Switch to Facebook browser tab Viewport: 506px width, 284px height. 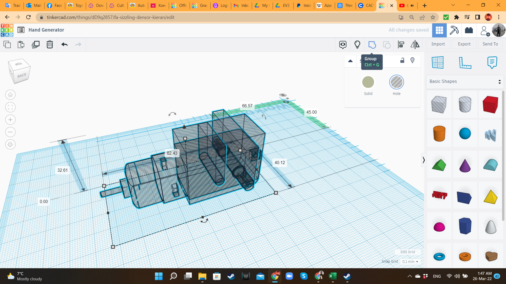pyautogui.click(x=55, y=6)
